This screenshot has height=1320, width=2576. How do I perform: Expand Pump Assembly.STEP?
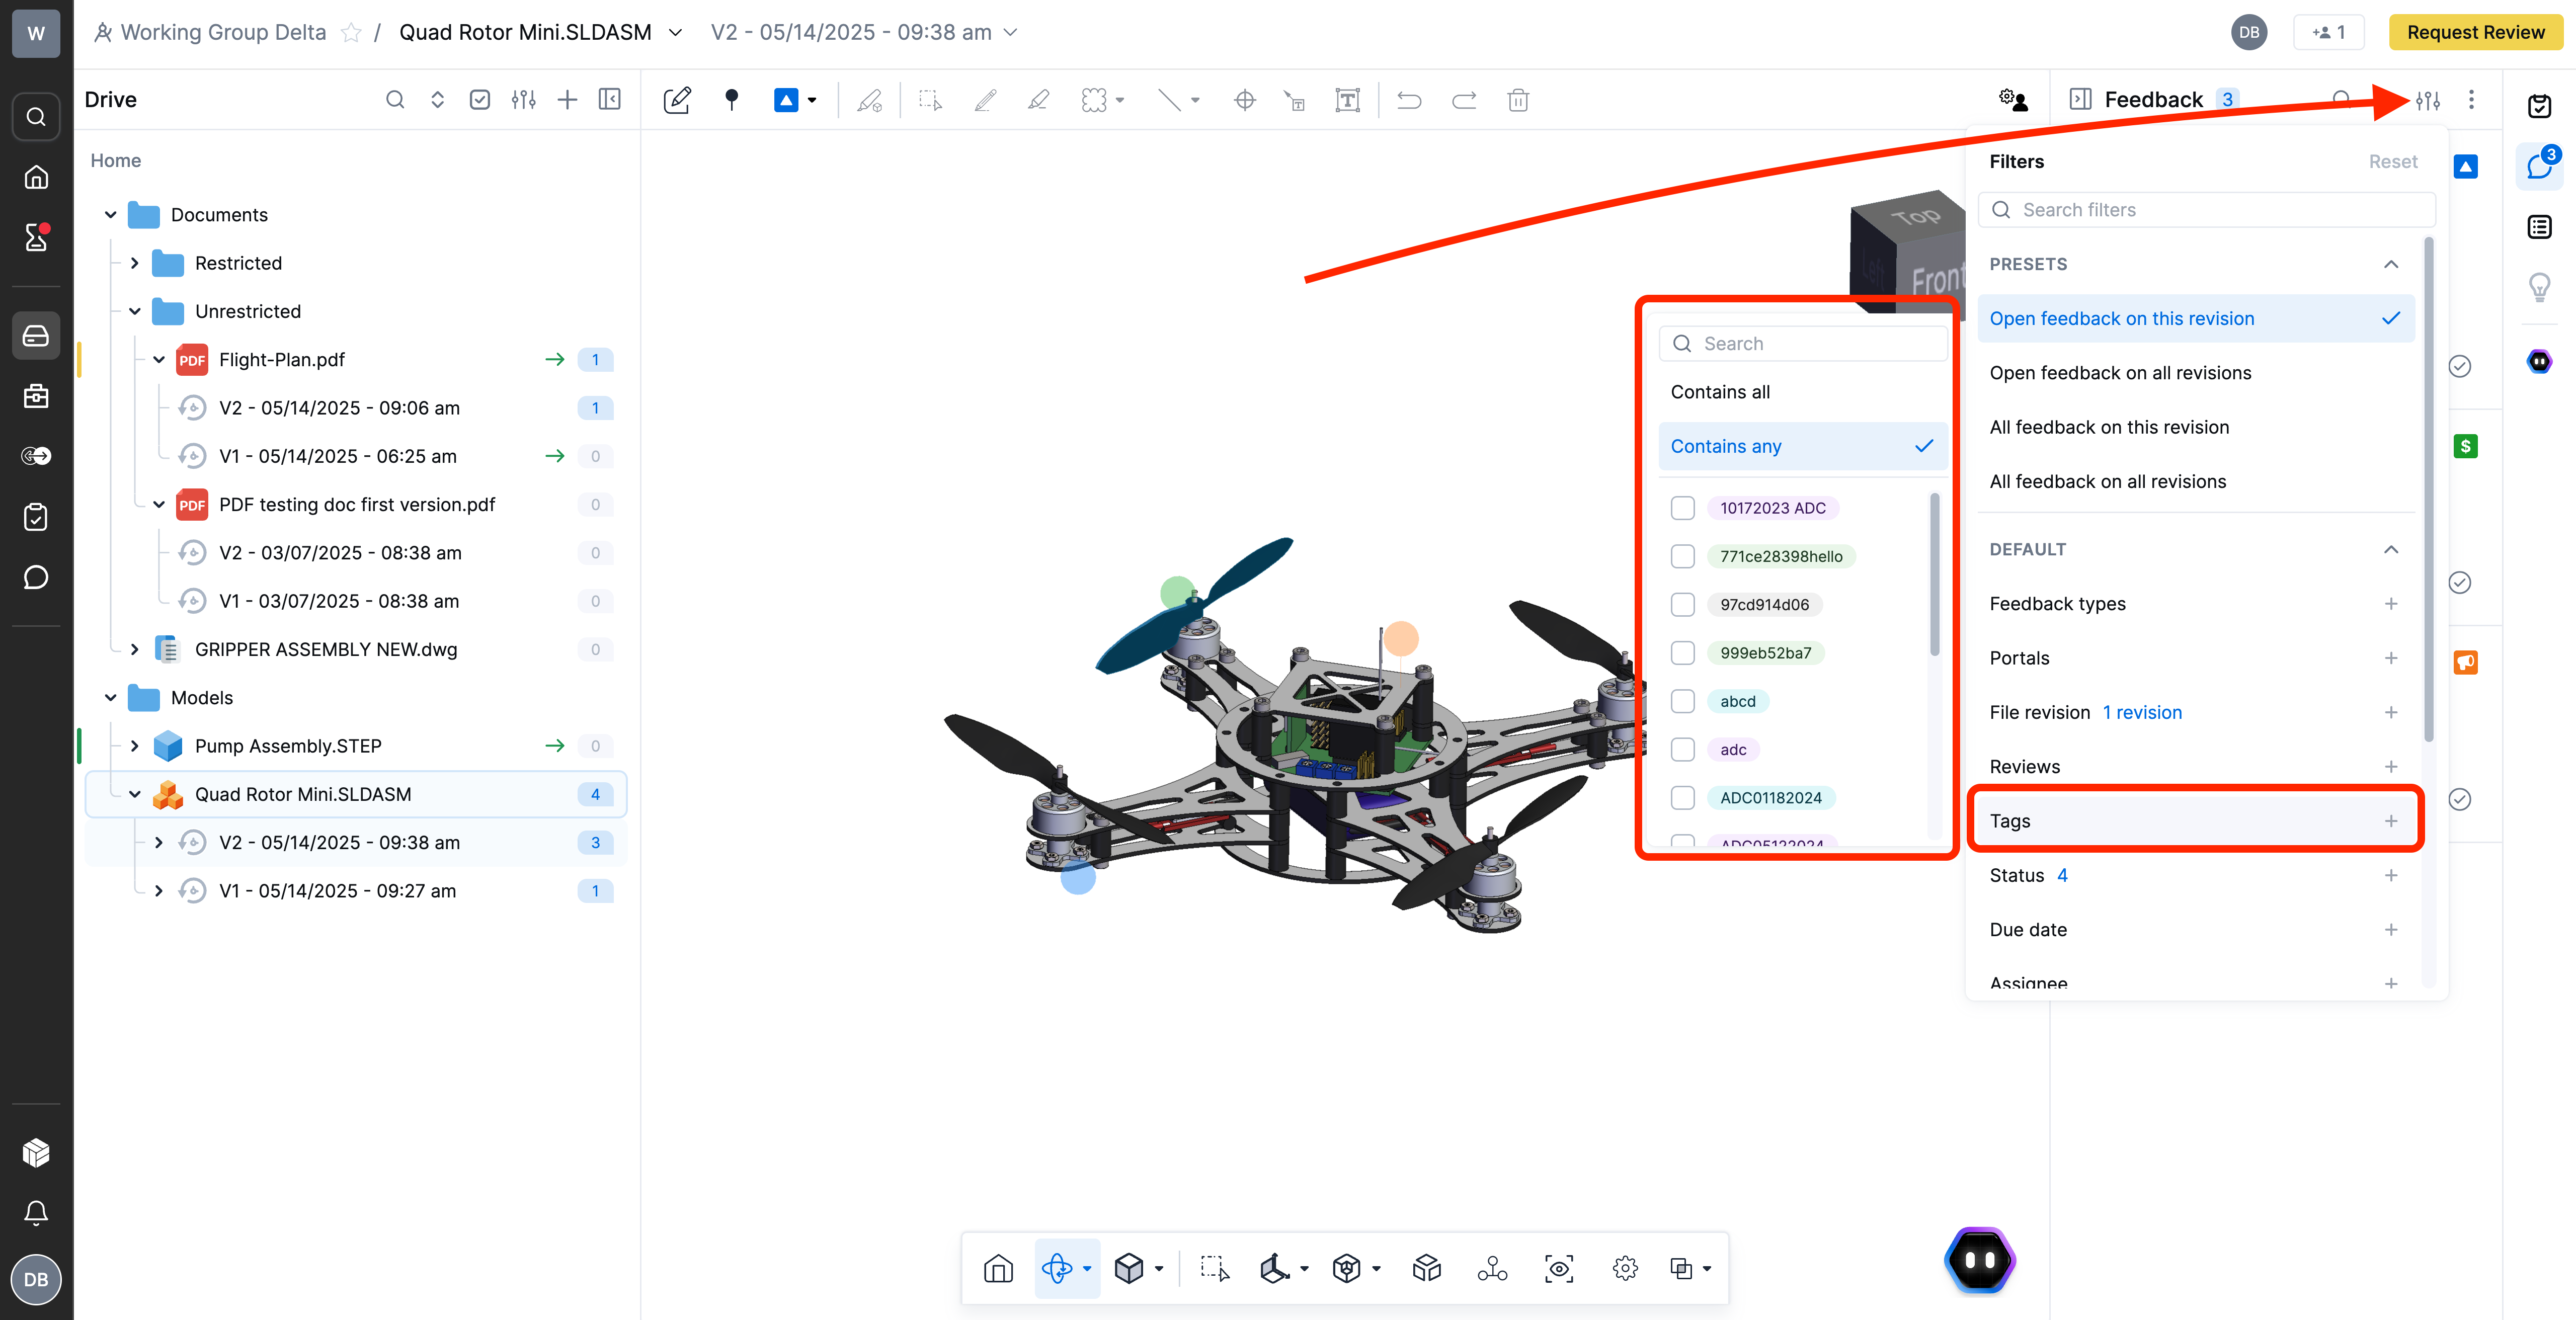pyautogui.click(x=135, y=745)
